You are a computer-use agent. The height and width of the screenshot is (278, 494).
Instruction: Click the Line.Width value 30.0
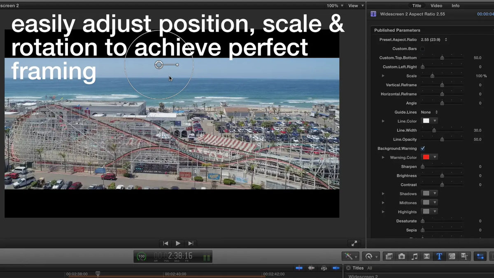click(x=478, y=130)
